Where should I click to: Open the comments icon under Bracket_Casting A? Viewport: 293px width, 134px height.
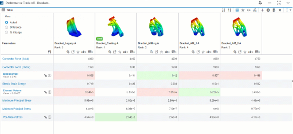tap(132, 52)
